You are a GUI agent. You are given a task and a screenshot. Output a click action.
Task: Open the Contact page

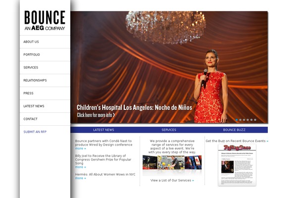30,119
